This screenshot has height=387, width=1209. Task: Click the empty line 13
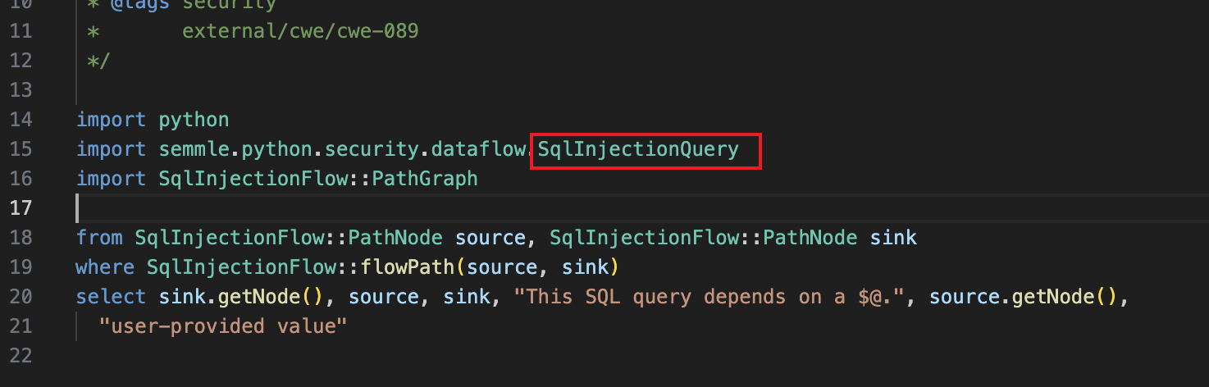[x=328, y=89]
